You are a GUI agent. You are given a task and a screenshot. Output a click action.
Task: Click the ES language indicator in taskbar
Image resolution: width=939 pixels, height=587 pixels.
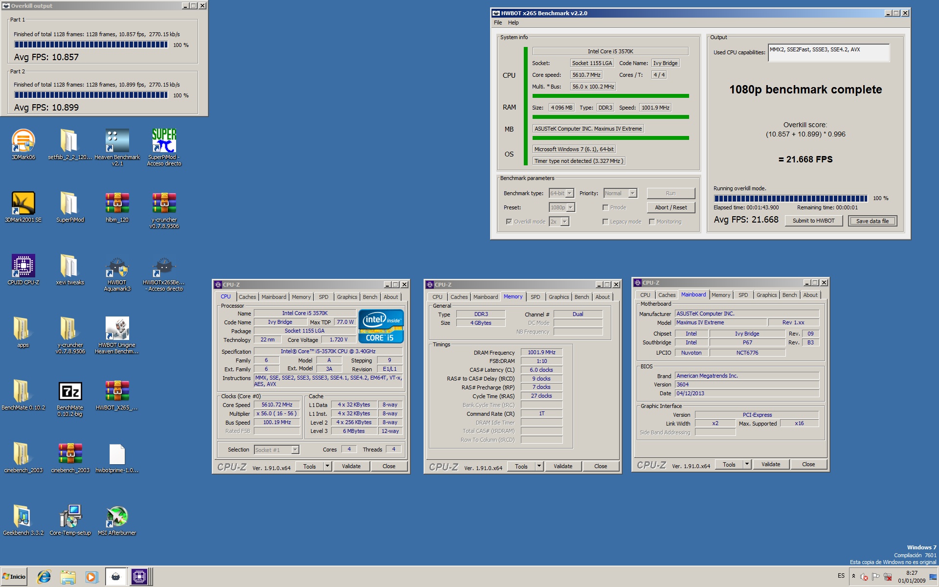841,576
